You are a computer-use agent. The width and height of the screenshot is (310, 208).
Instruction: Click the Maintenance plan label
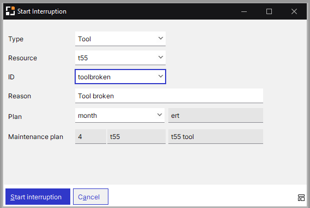pos(35,137)
